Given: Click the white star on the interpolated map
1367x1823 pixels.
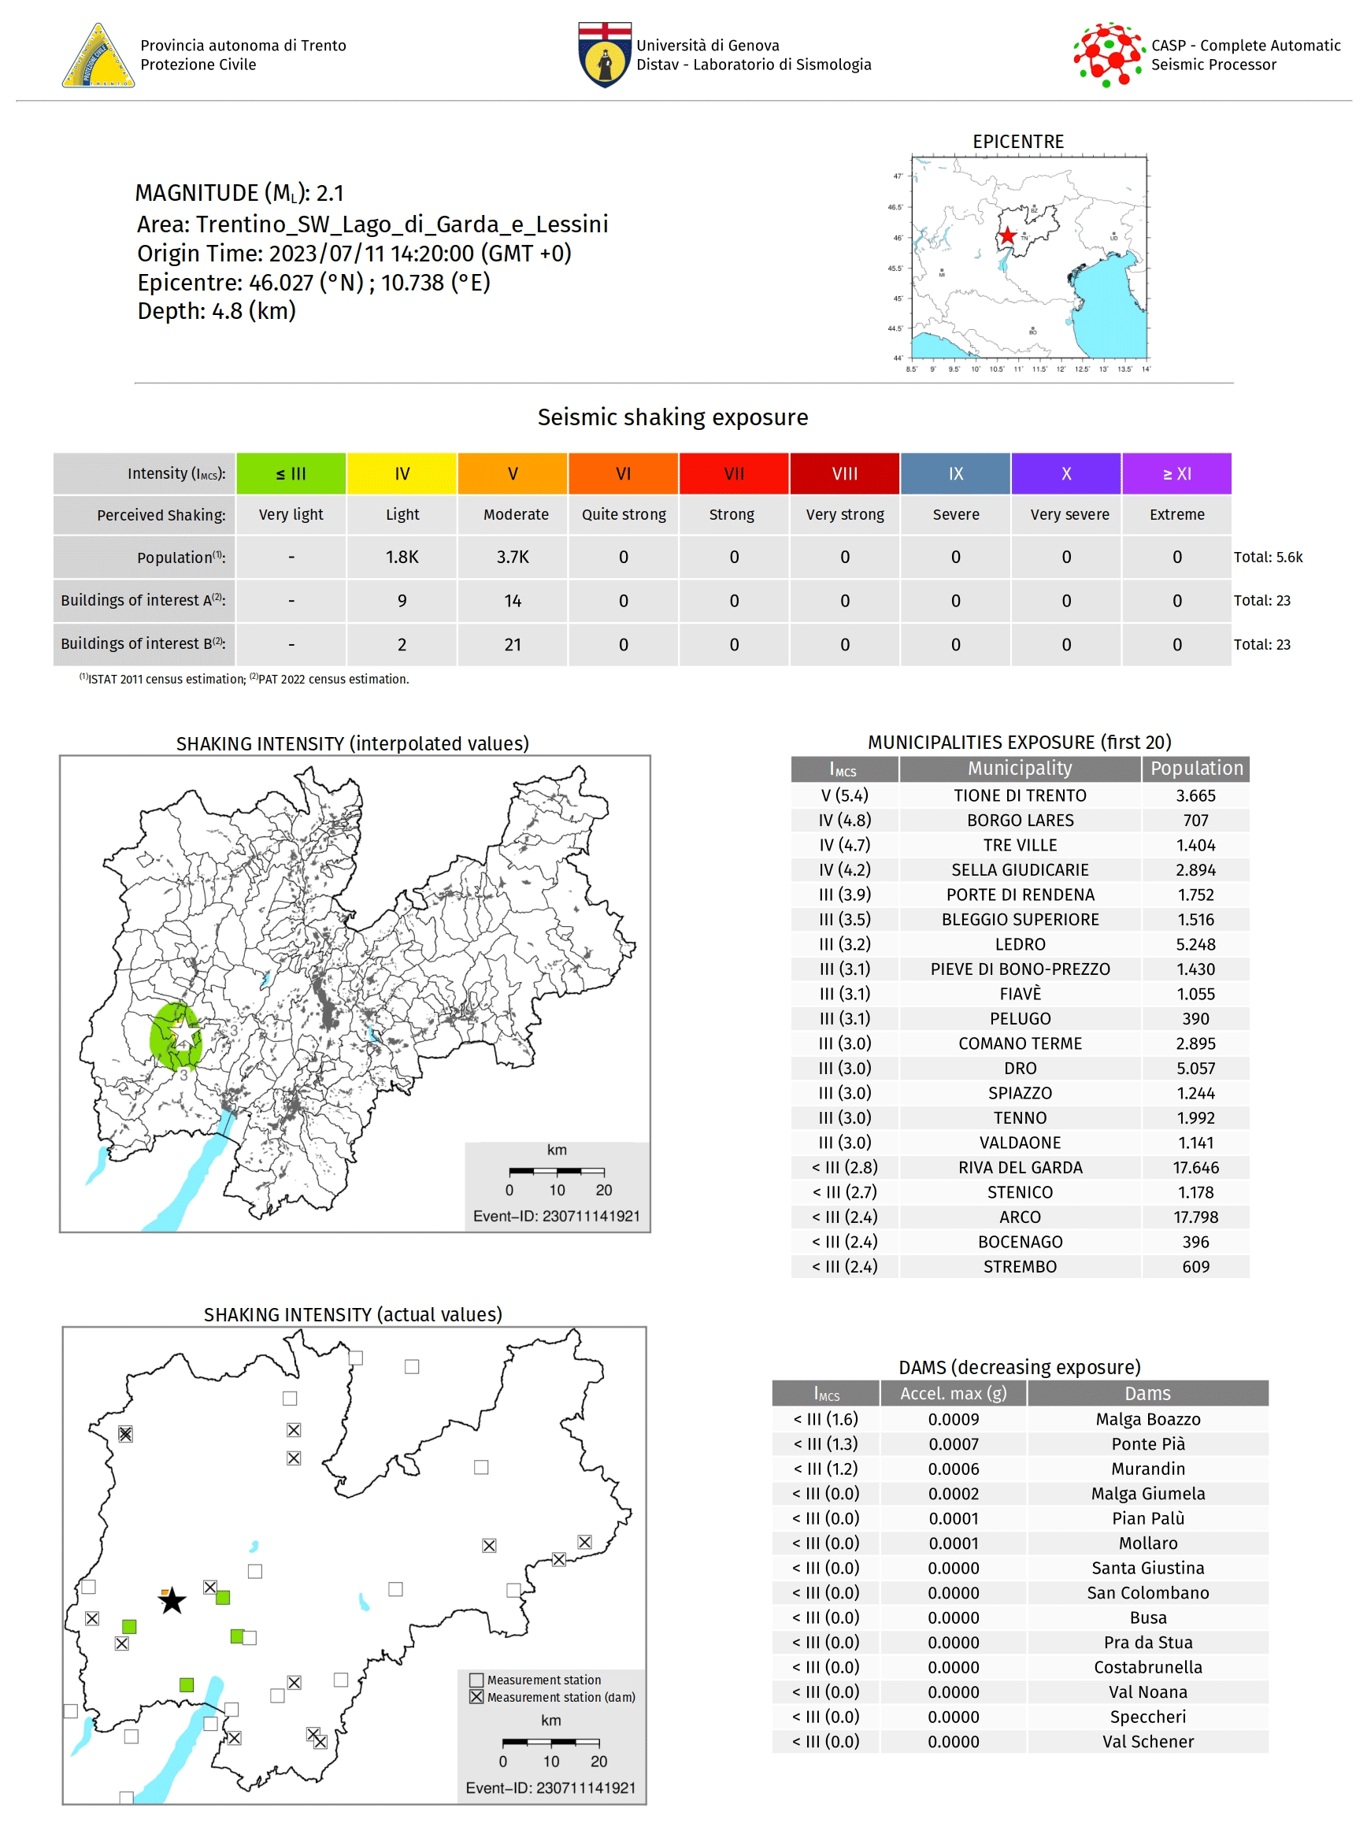Looking at the screenshot, I should [185, 1033].
